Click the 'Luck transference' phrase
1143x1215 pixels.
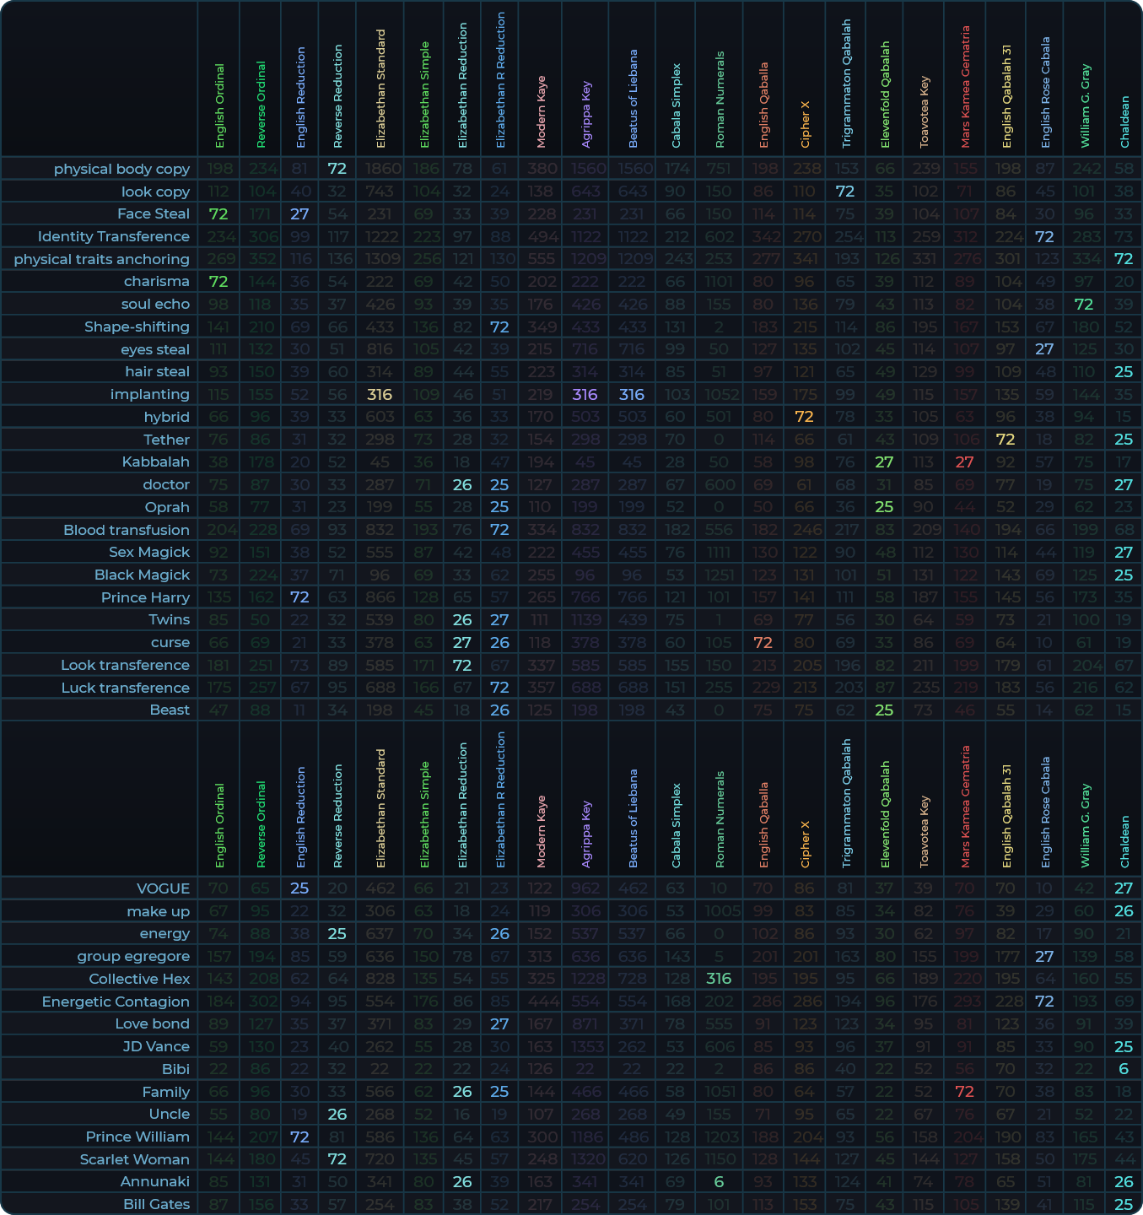(125, 688)
